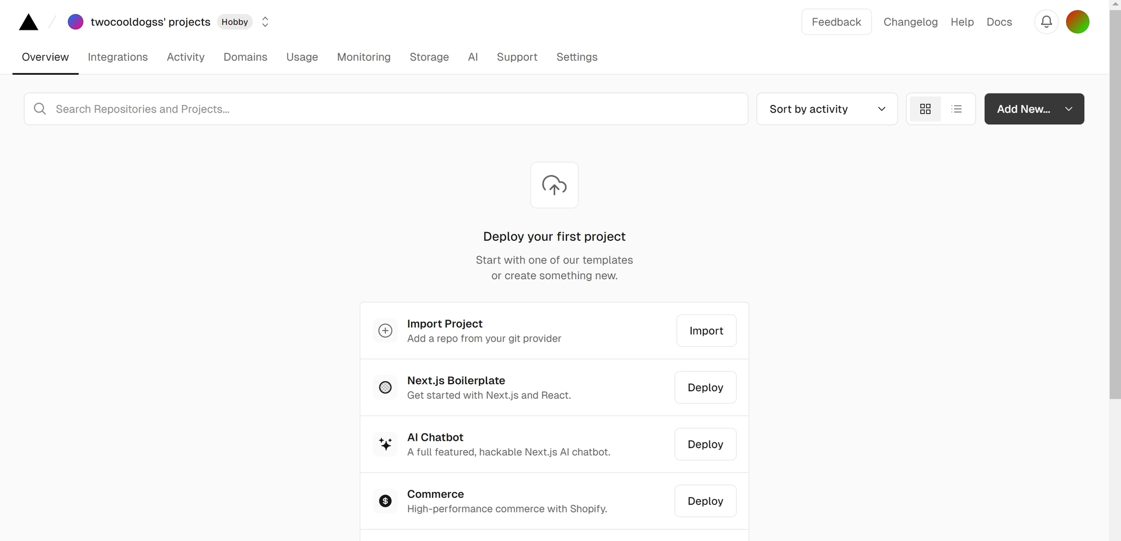Expand the team switcher chevrons
The width and height of the screenshot is (1121, 541).
point(265,22)
